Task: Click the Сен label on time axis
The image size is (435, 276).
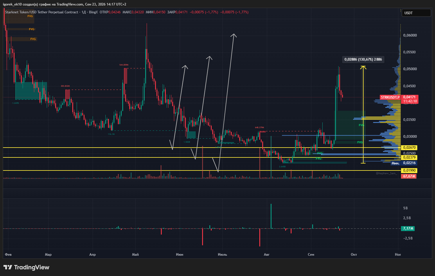Action: [x=311, y=255]
